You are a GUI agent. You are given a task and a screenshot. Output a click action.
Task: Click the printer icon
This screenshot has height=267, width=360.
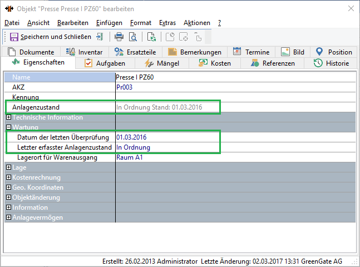(x=119, y=37)
